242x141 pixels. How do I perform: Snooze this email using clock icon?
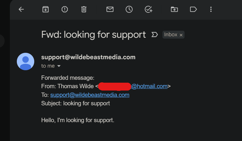pos(129,10)
